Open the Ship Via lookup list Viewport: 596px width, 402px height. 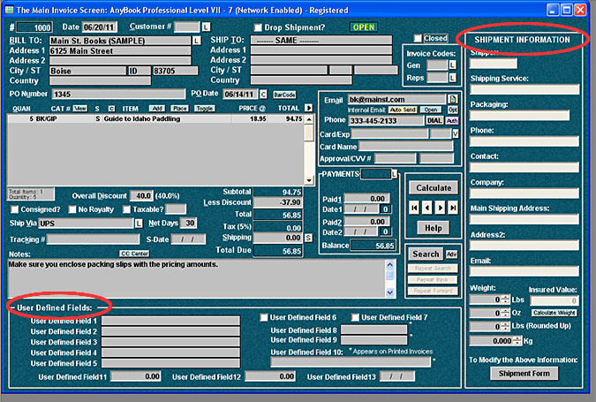139,224
